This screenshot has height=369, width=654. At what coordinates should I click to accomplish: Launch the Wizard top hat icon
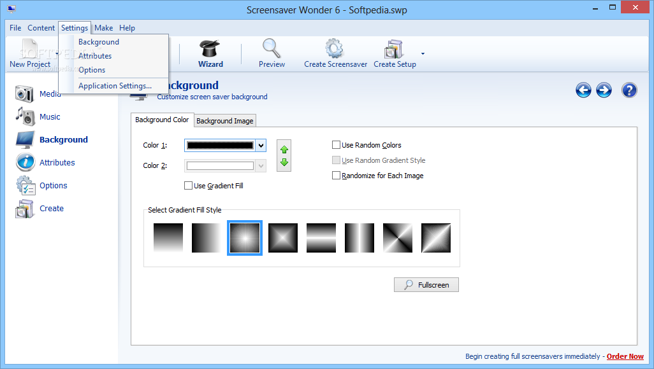click(x=210, y=49)
